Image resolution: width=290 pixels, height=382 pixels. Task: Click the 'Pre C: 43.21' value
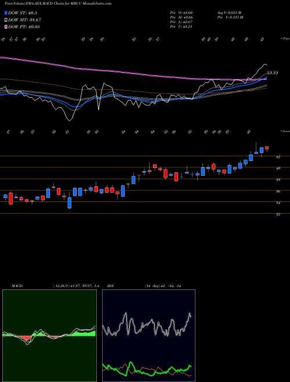click(181, 26)
